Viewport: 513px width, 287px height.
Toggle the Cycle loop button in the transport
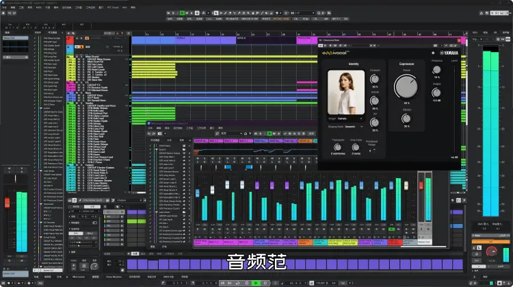click(x=238, y=283)
